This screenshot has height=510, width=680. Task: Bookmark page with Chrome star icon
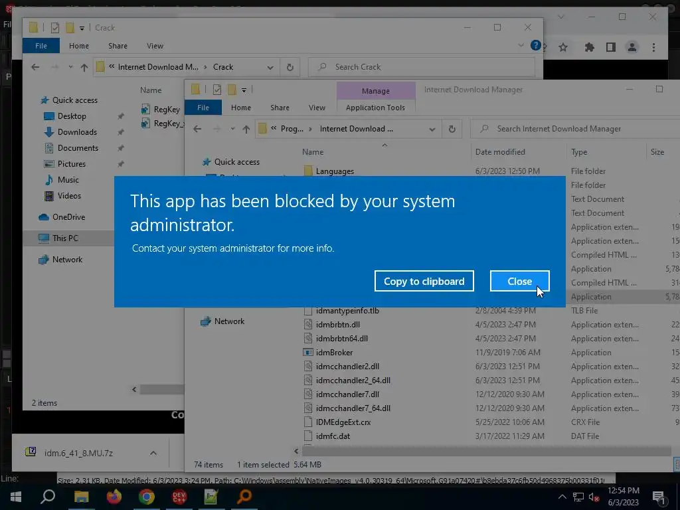[x=563, y=47]
